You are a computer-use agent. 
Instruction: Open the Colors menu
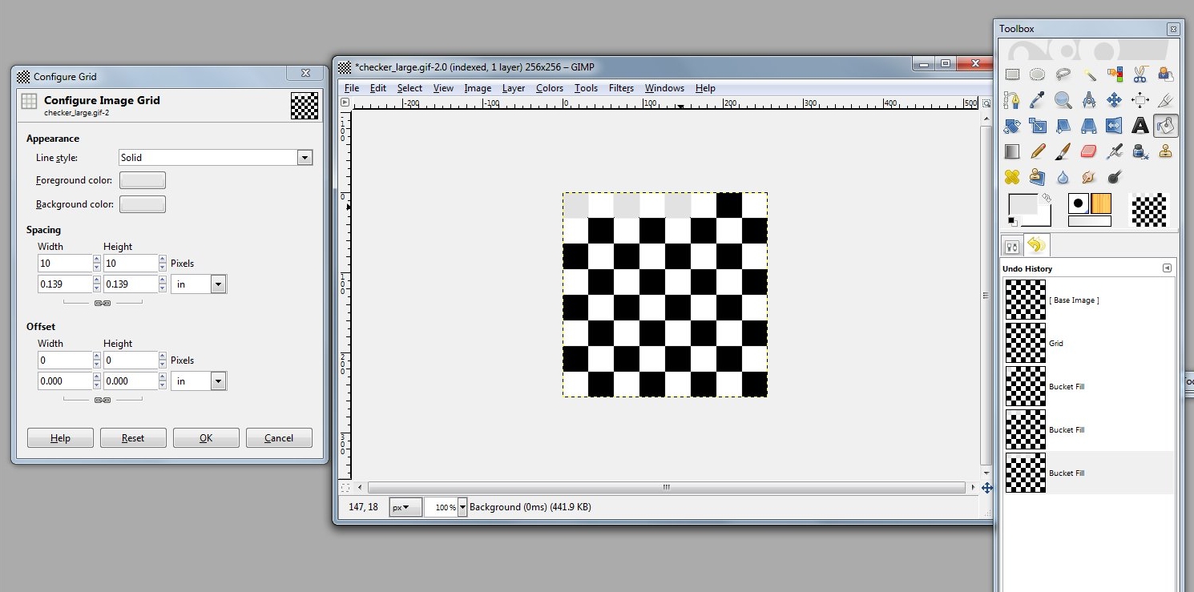549,88
